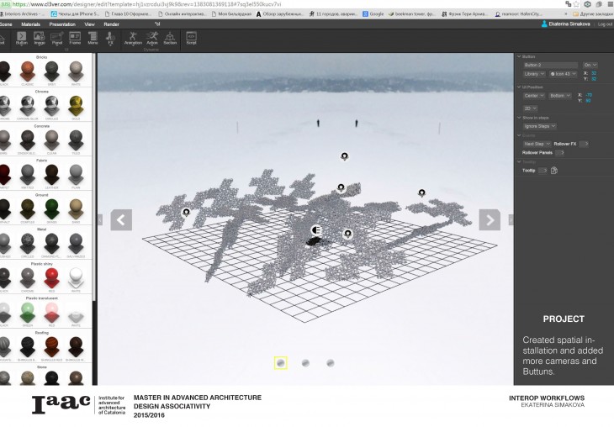This screenshot has width=614, height=427.
Task: Toggle the Rollover FX switch
Action: [x=584, y=144]
